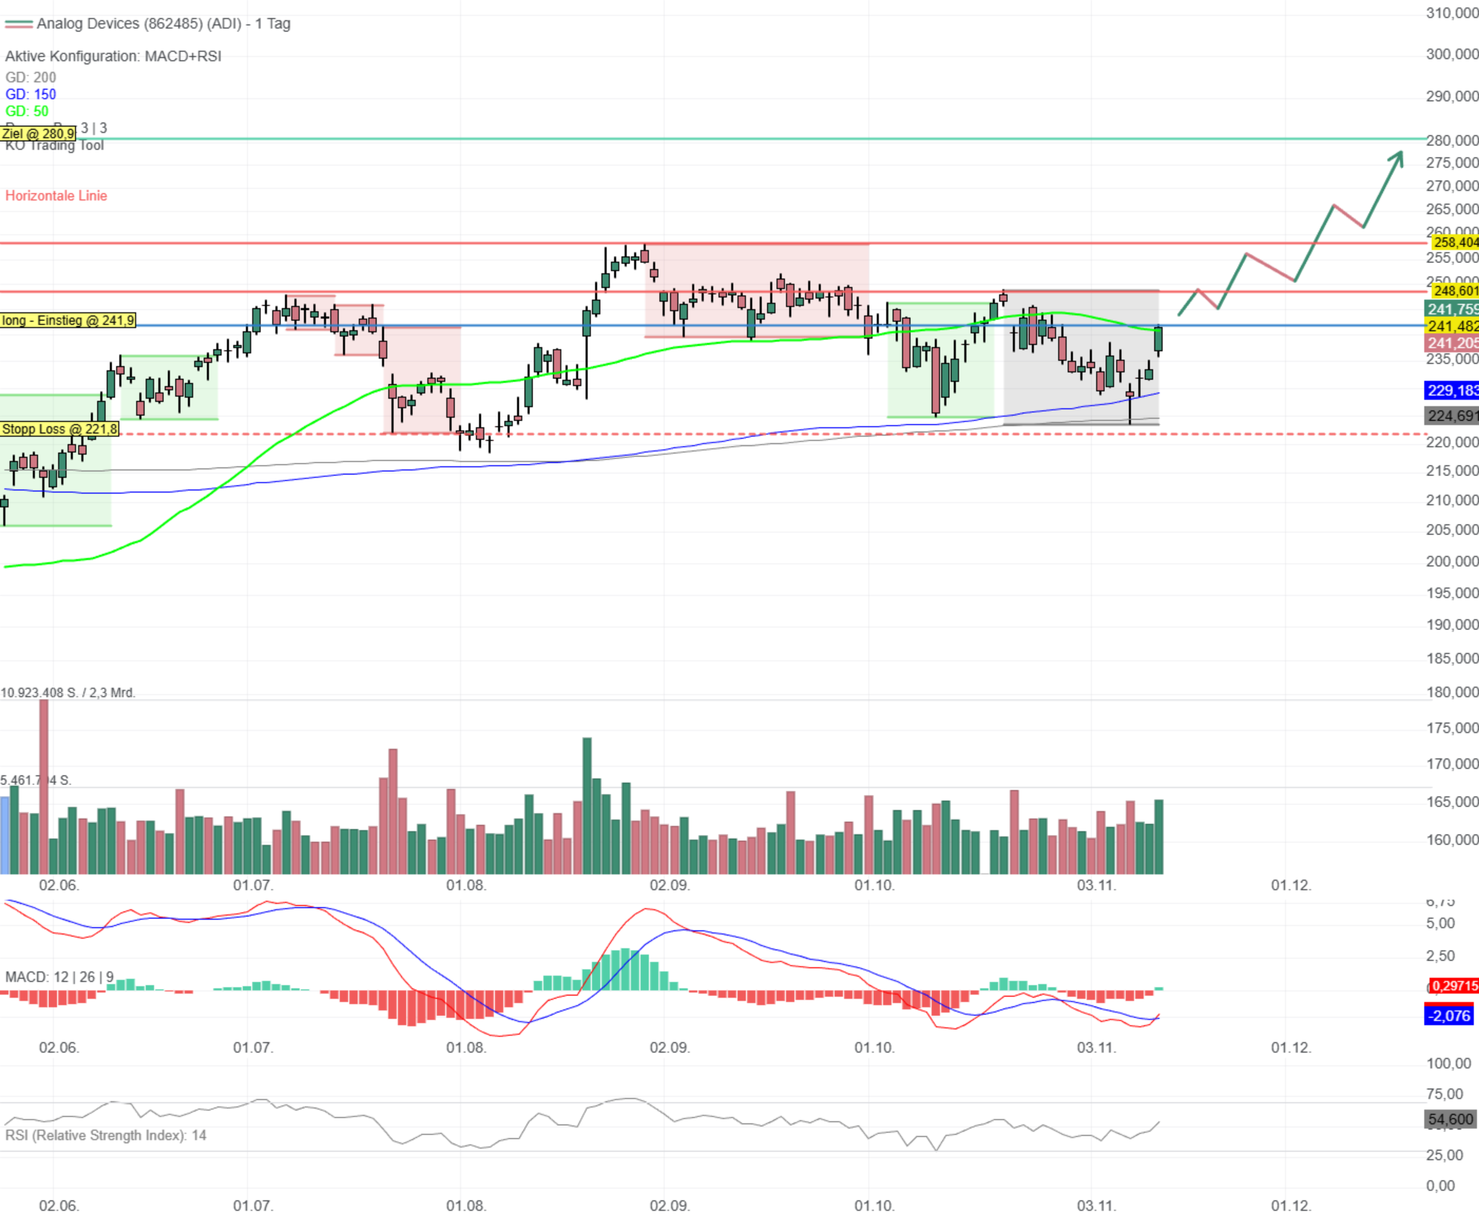Viewport: 1479px width, 1216px height.
Task: Click the green projected price arrow tip
Action: coord(1400,154)
